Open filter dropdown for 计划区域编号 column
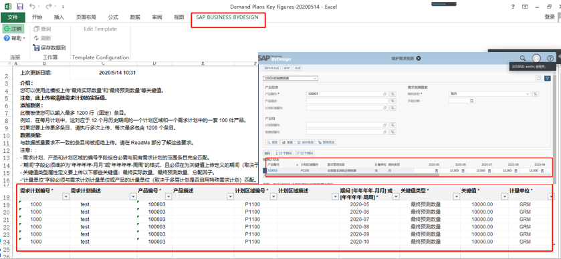This screenshot has width=561, height=259. tap(273, 196)
